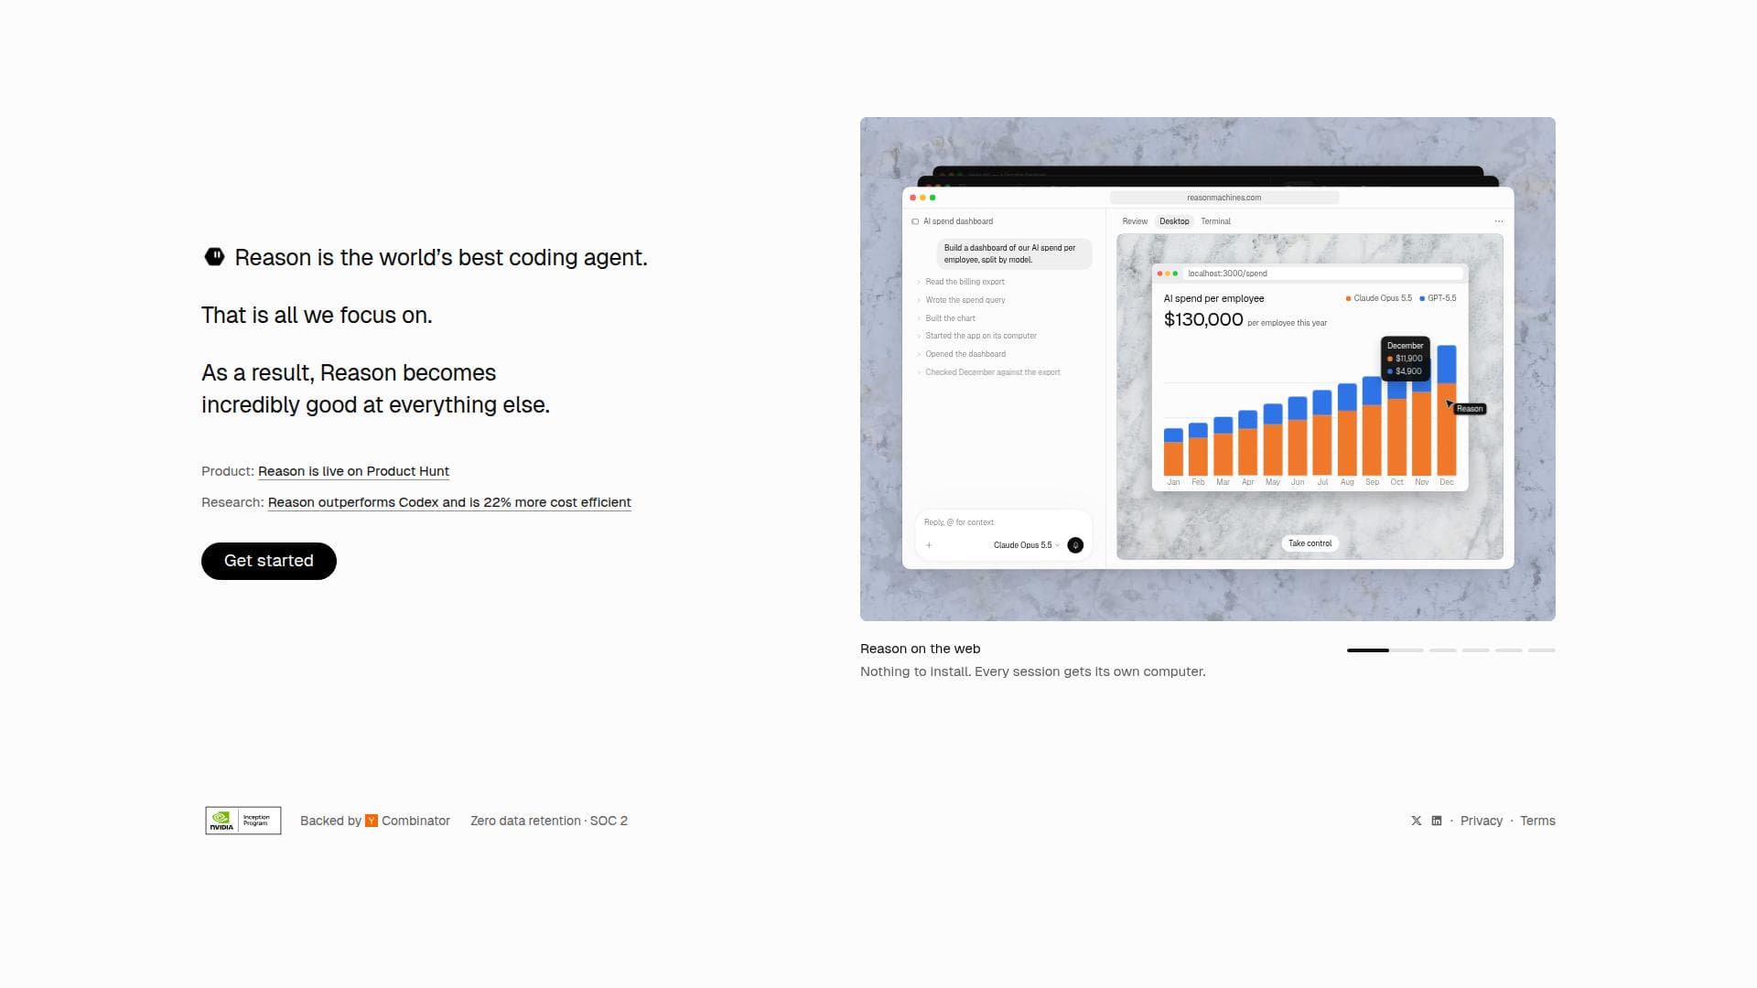Open the Privacy link

coord(1482,821)
